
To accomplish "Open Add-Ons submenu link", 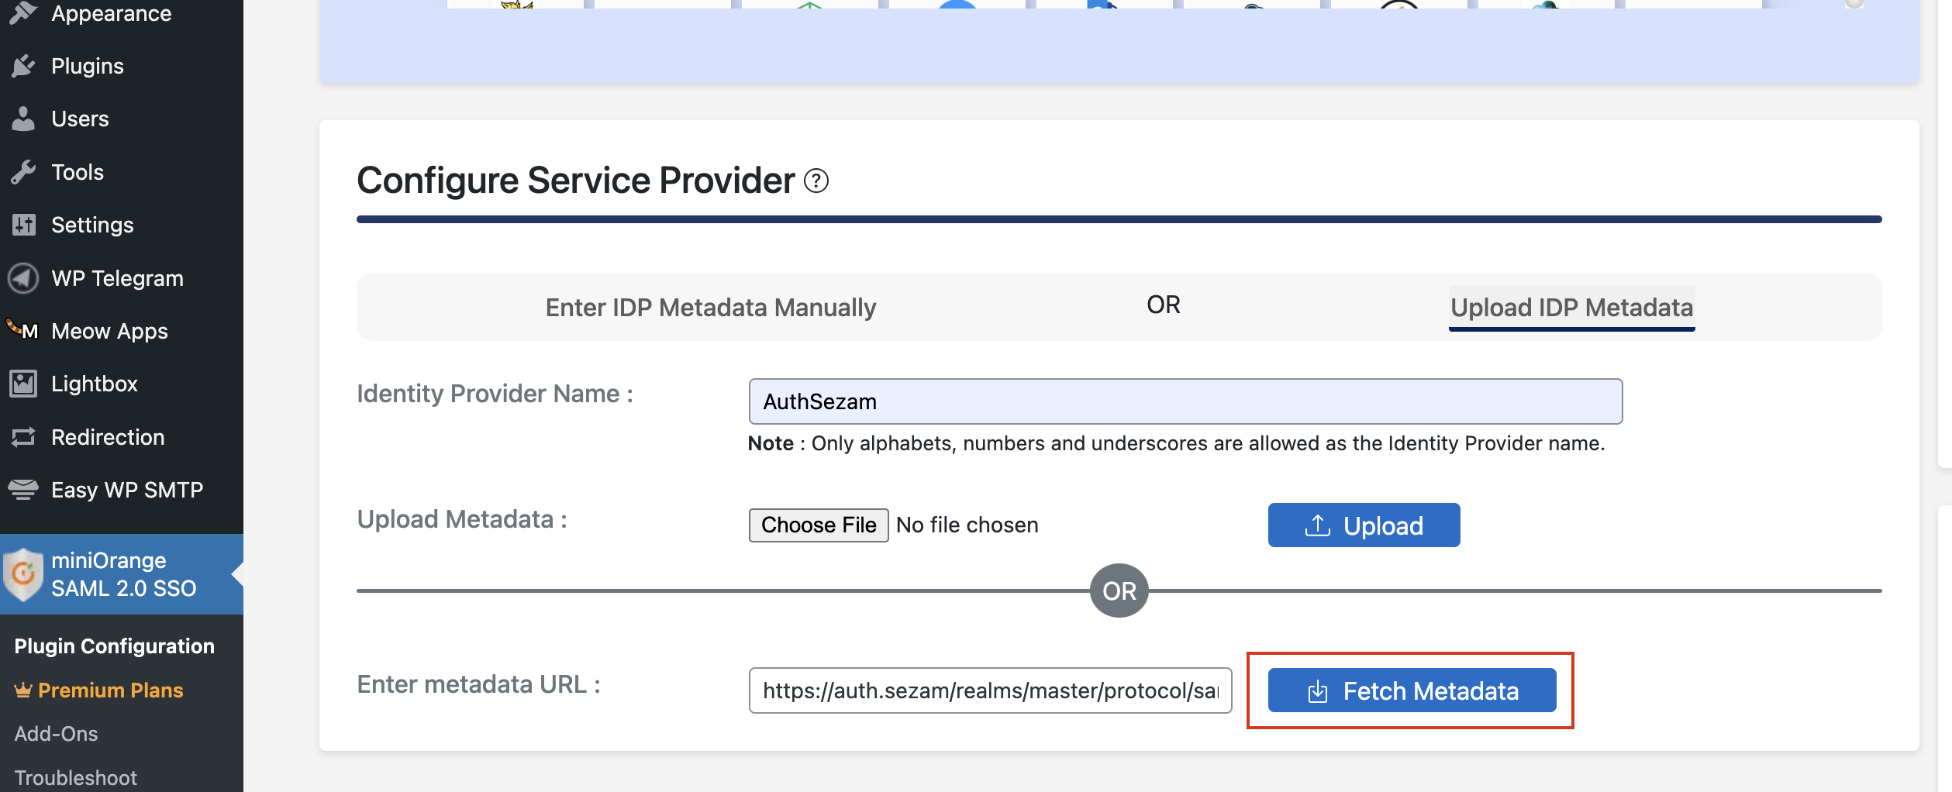I will pos(56,733).
